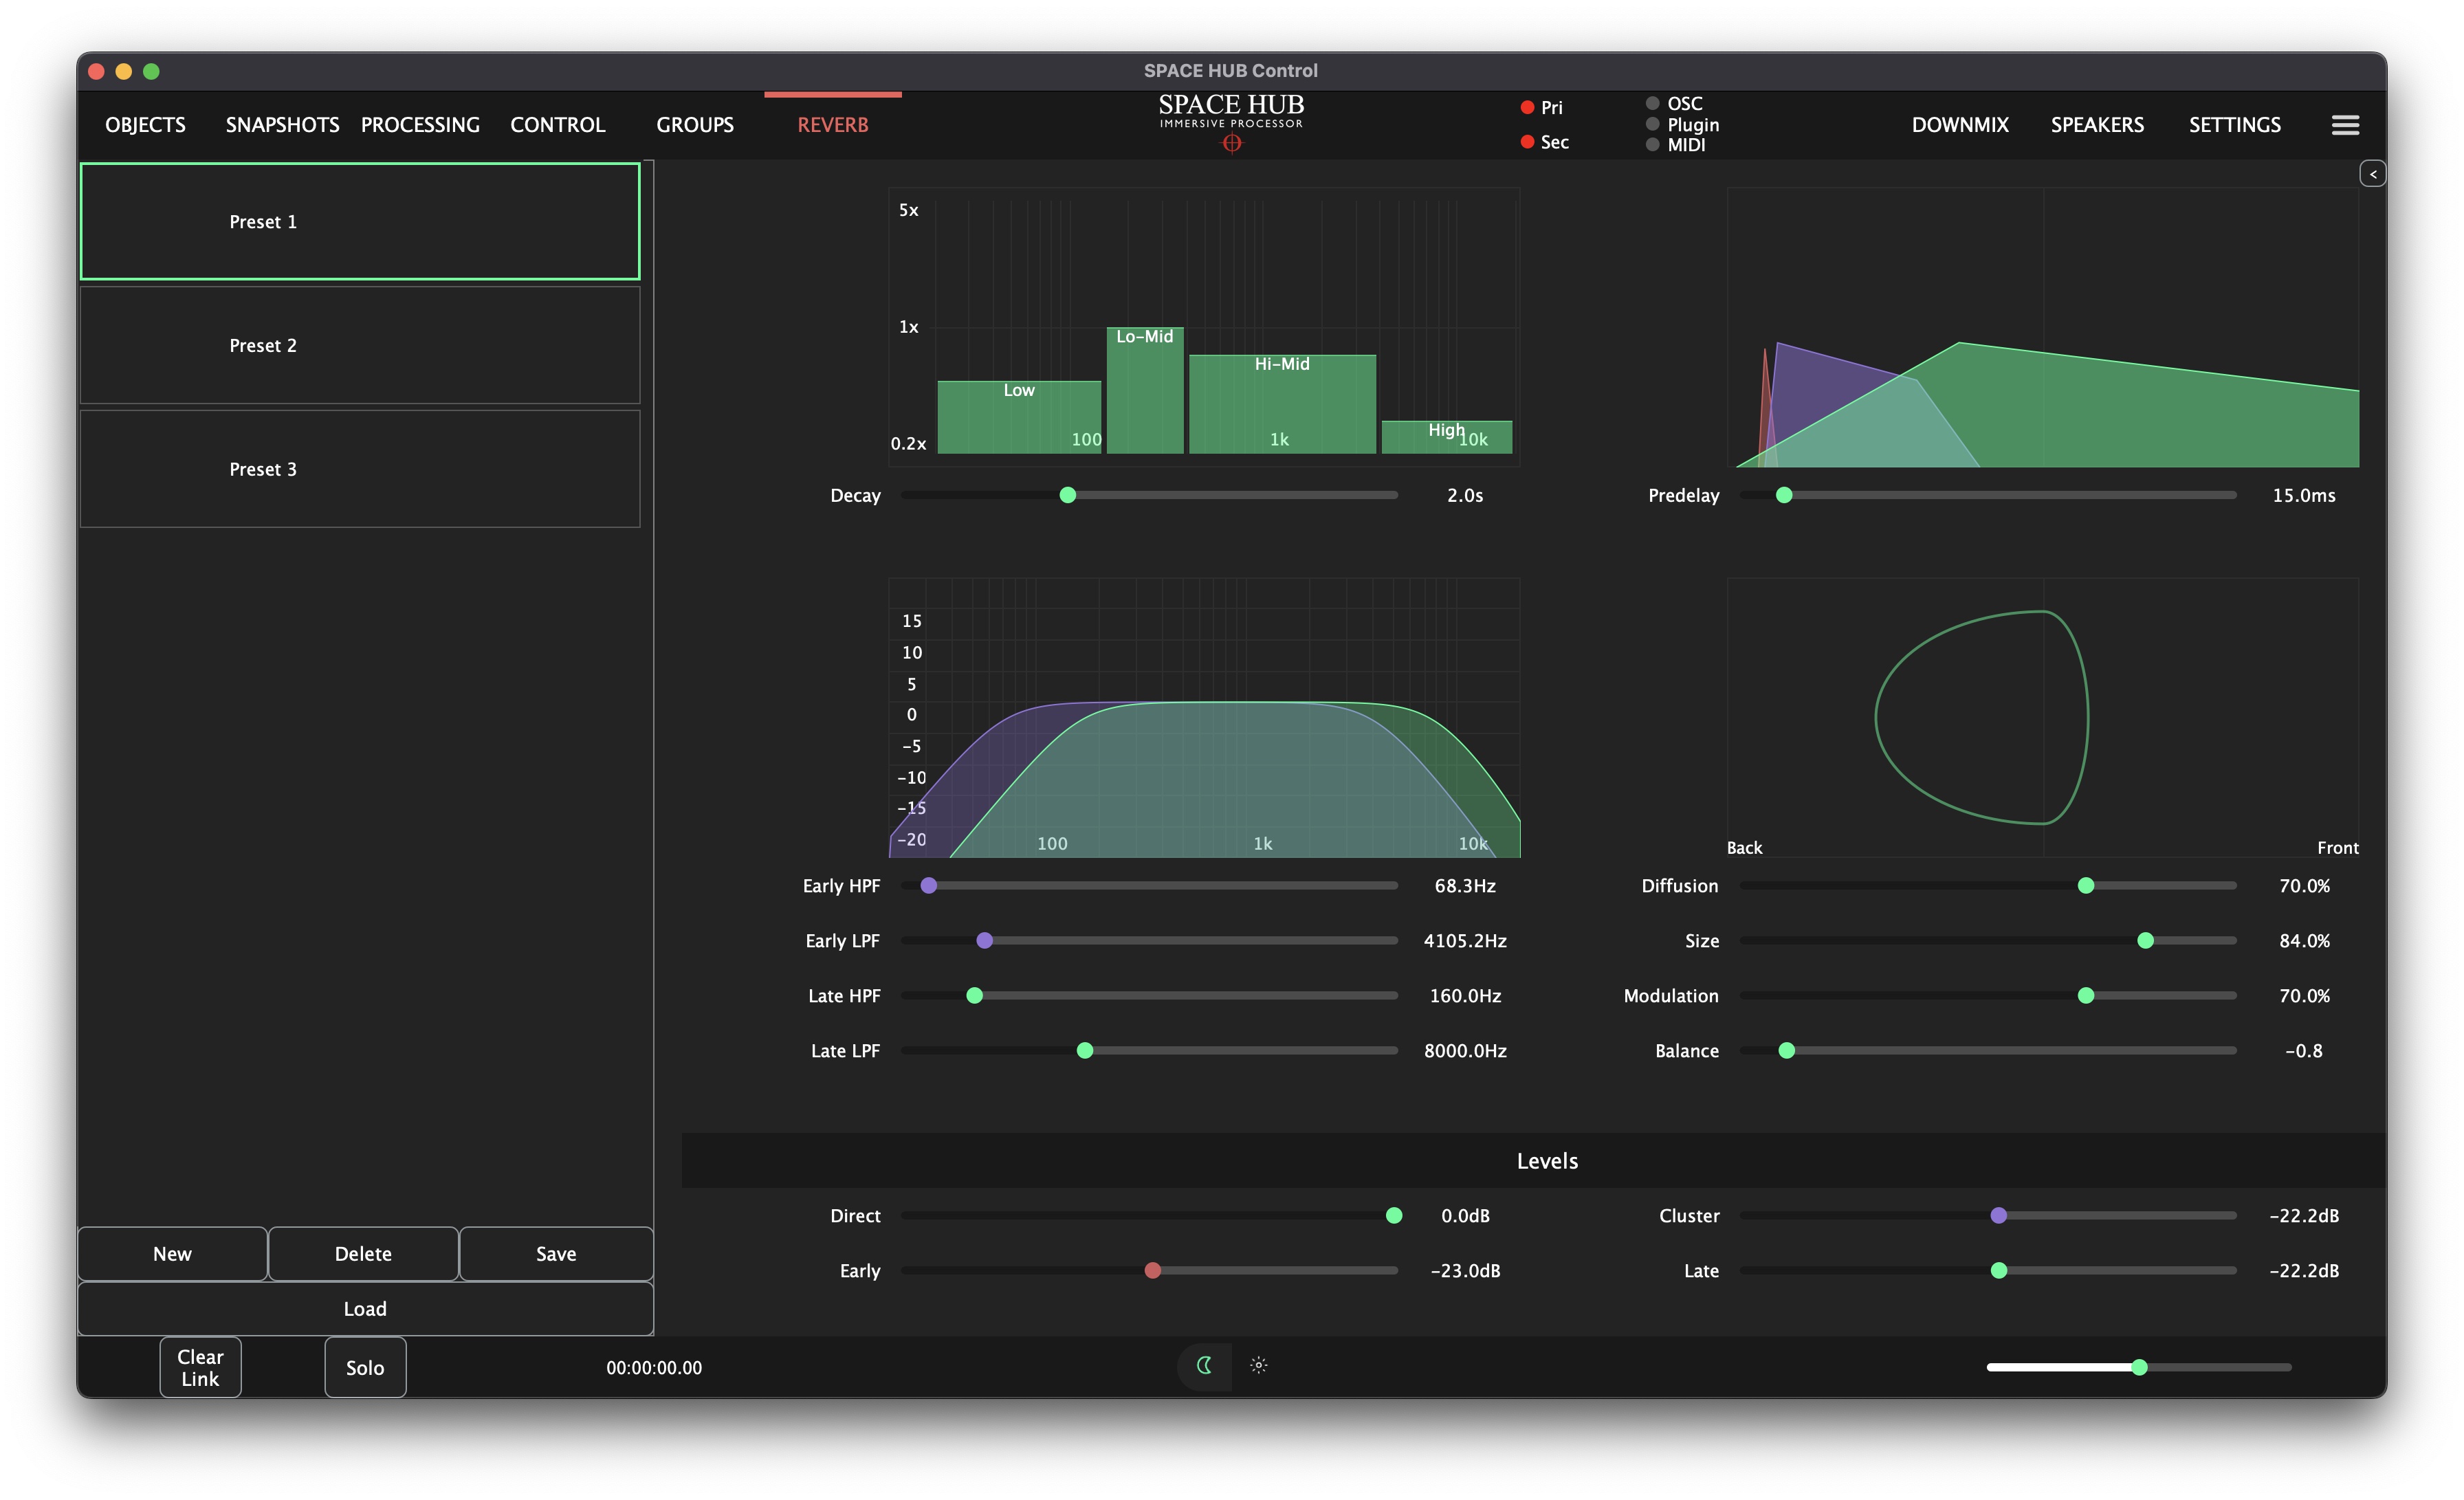Click the Solo button
This screenshot has width=2464, height=1500.
pos(365,1367)
